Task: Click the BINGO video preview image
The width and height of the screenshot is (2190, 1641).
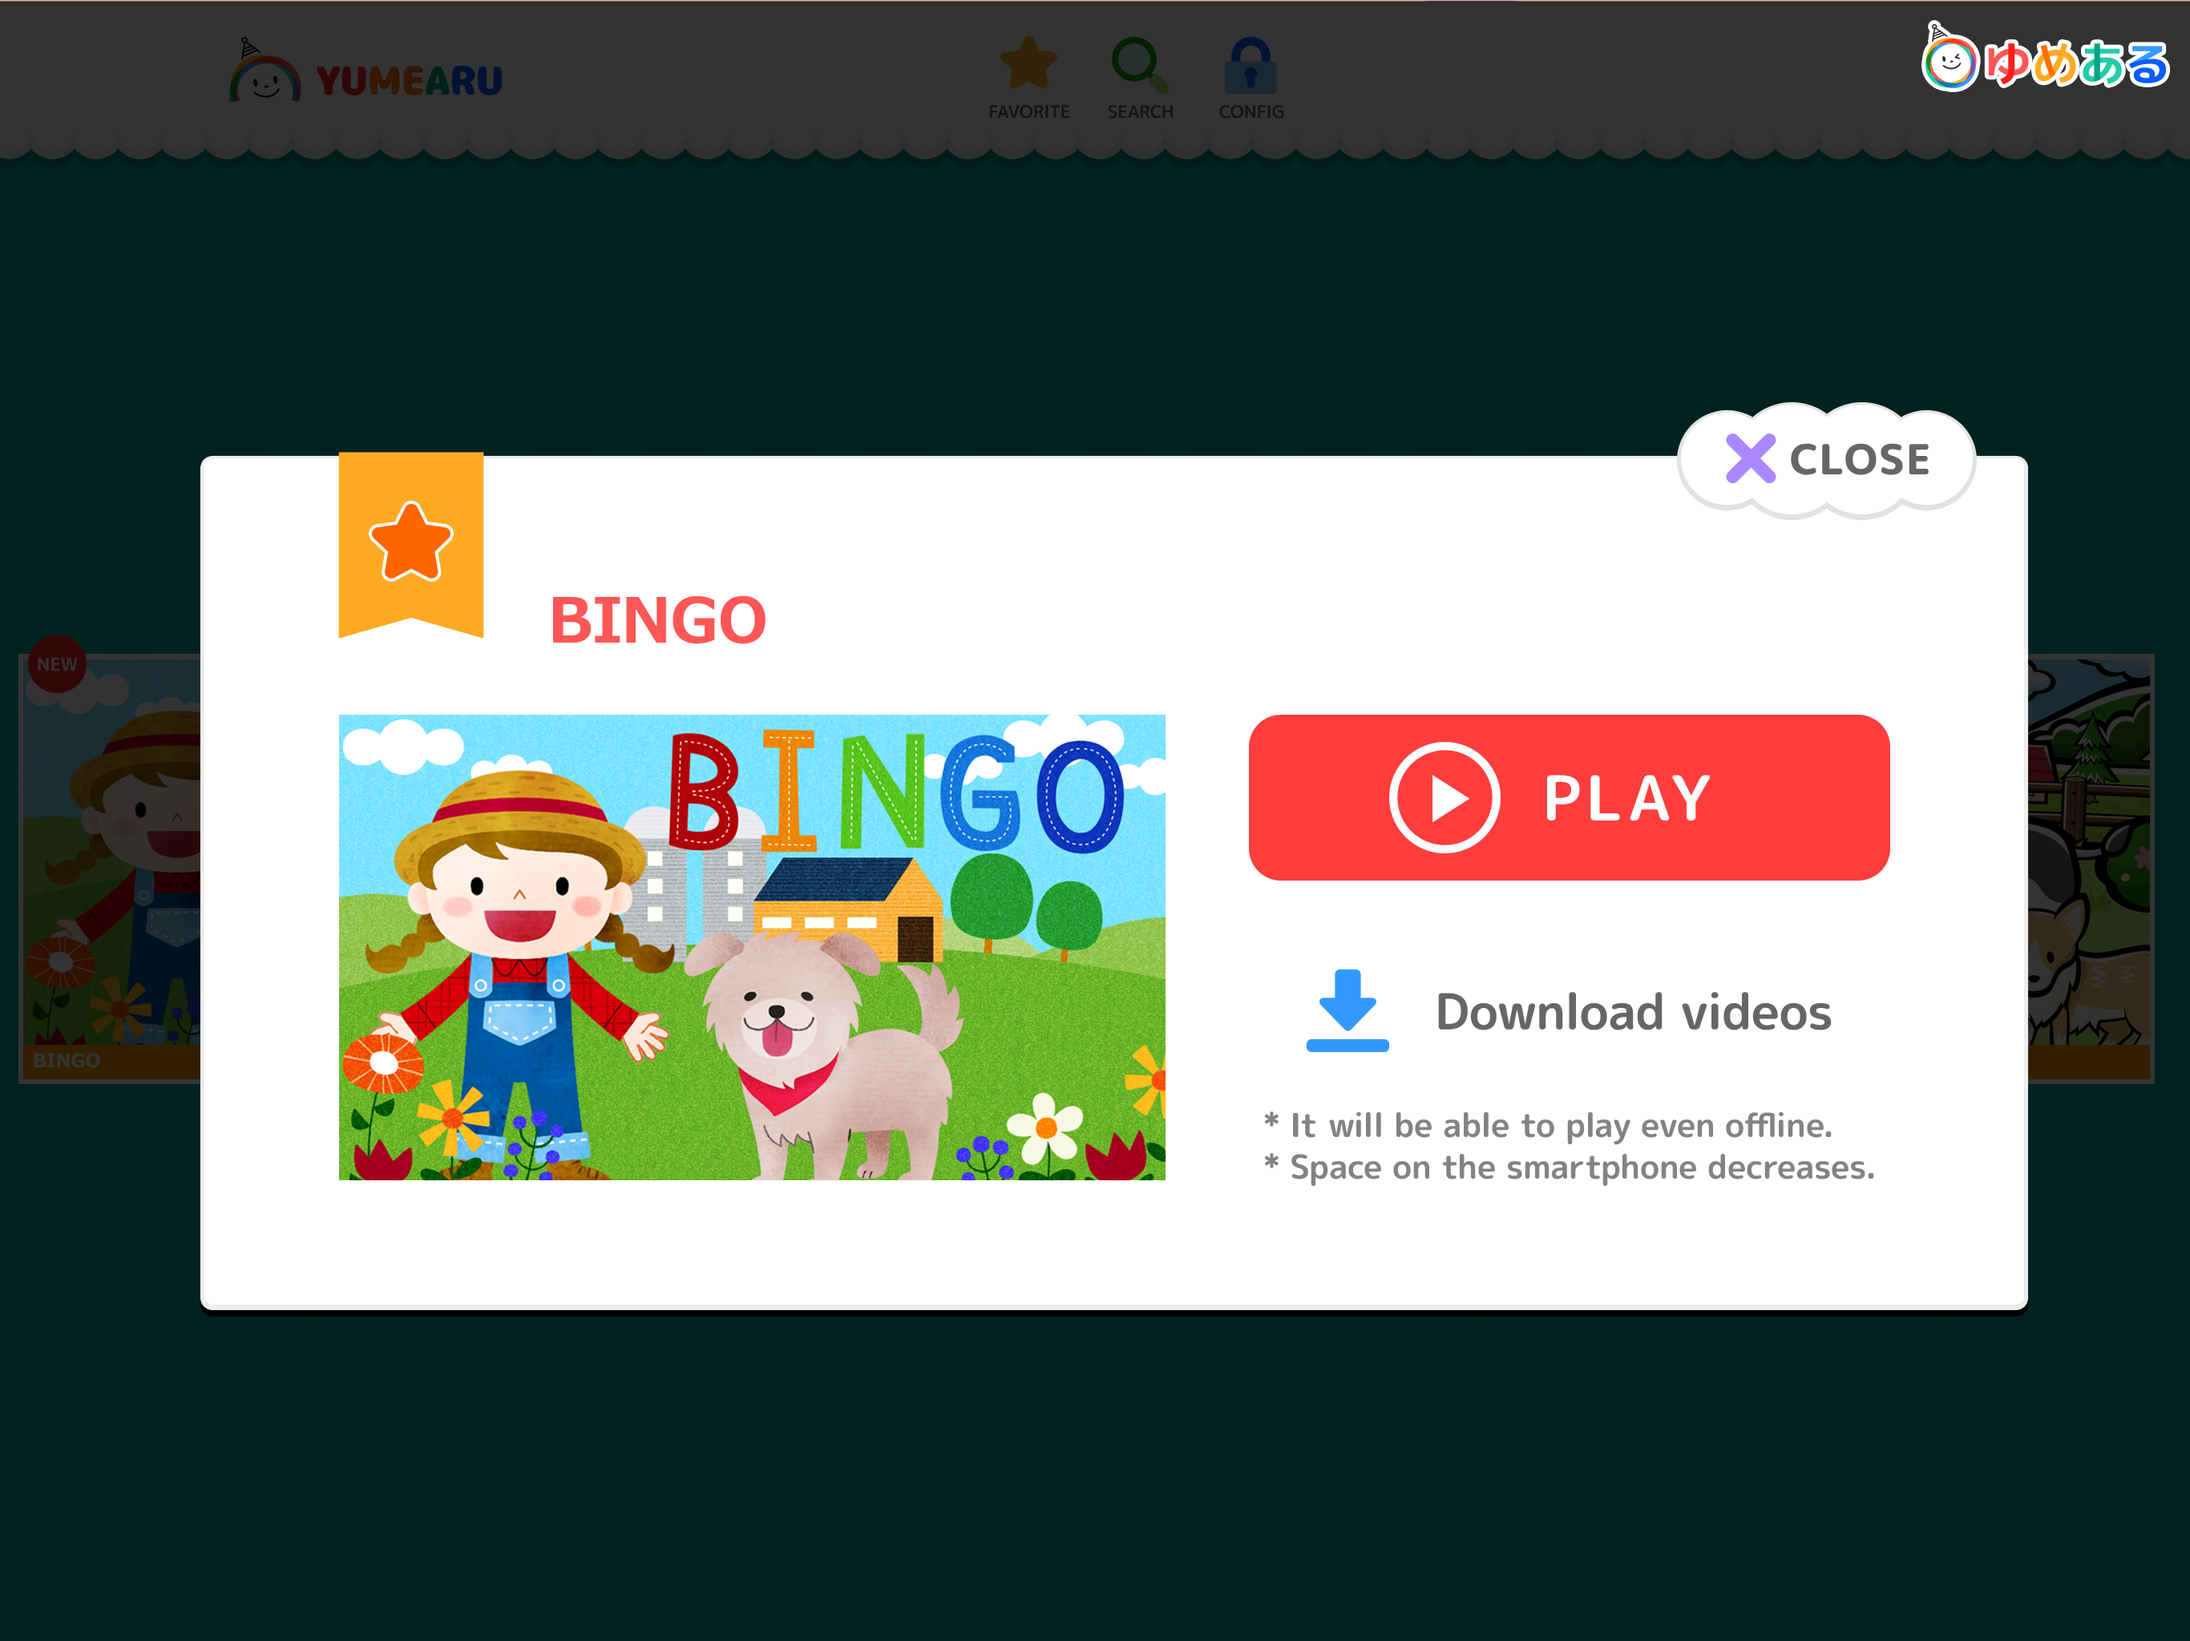Action: [751, 947]
